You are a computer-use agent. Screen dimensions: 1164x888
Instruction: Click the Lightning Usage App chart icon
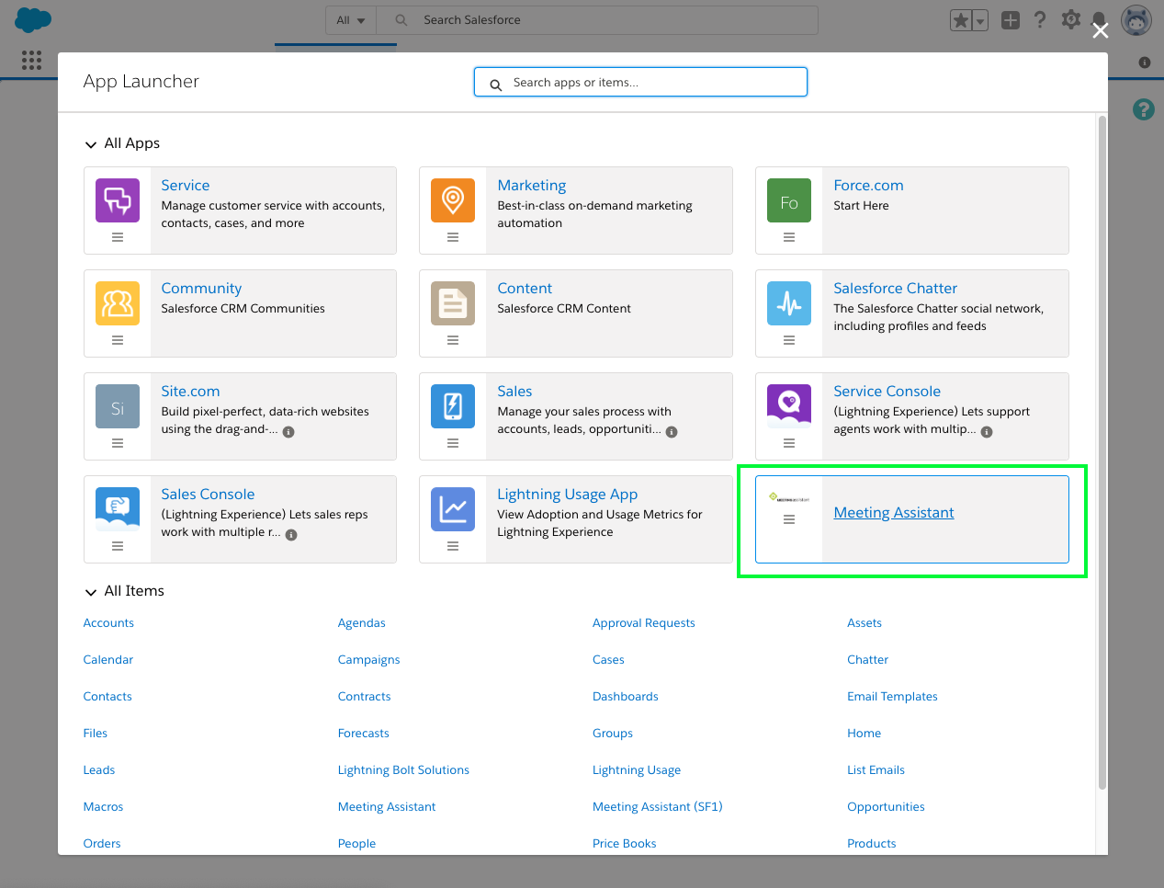453,509
